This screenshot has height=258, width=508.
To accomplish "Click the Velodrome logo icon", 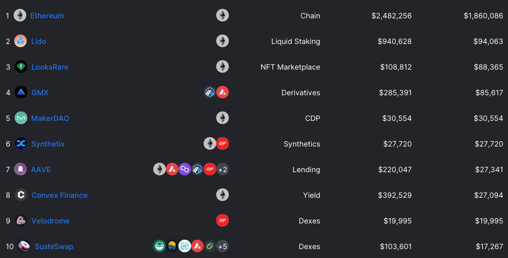I will coord(21,220).
